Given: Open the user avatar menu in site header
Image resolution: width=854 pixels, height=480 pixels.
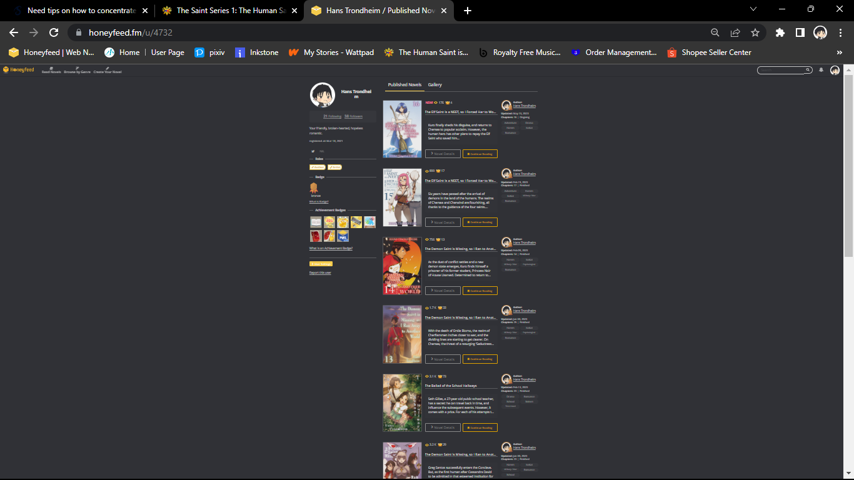Looking at the screenshot, I should 835,70.
